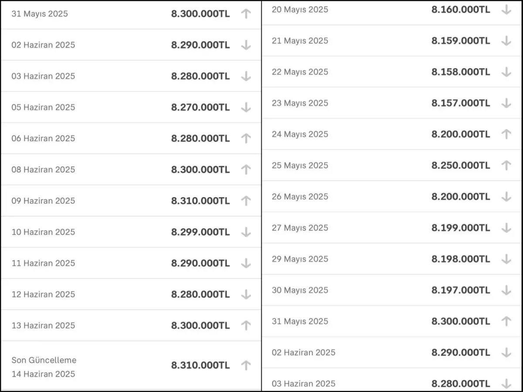Viewport: 523px width, 392px height.
Task: Click the up arrow beside 8.250.000TL
Action: [x=506, y=165]
